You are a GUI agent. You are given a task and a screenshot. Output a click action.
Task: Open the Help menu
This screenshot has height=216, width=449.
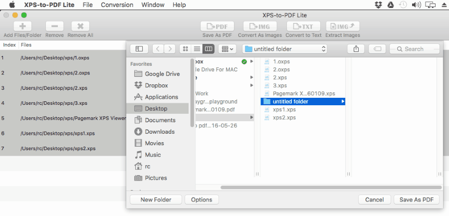pos(179,5)
